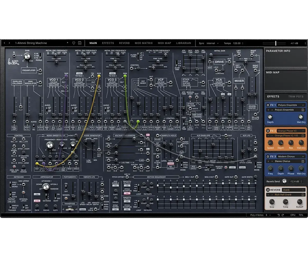Screen dimensions: 308x257
Task: Switch to the REVERB tab
Action: click(124, 43)
